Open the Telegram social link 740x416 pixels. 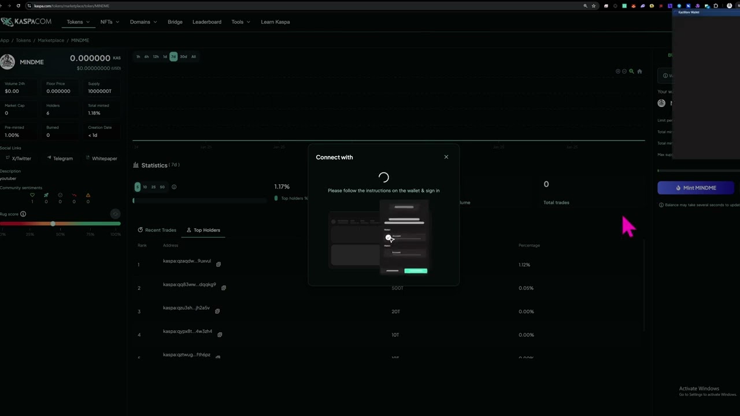point(60,158)
